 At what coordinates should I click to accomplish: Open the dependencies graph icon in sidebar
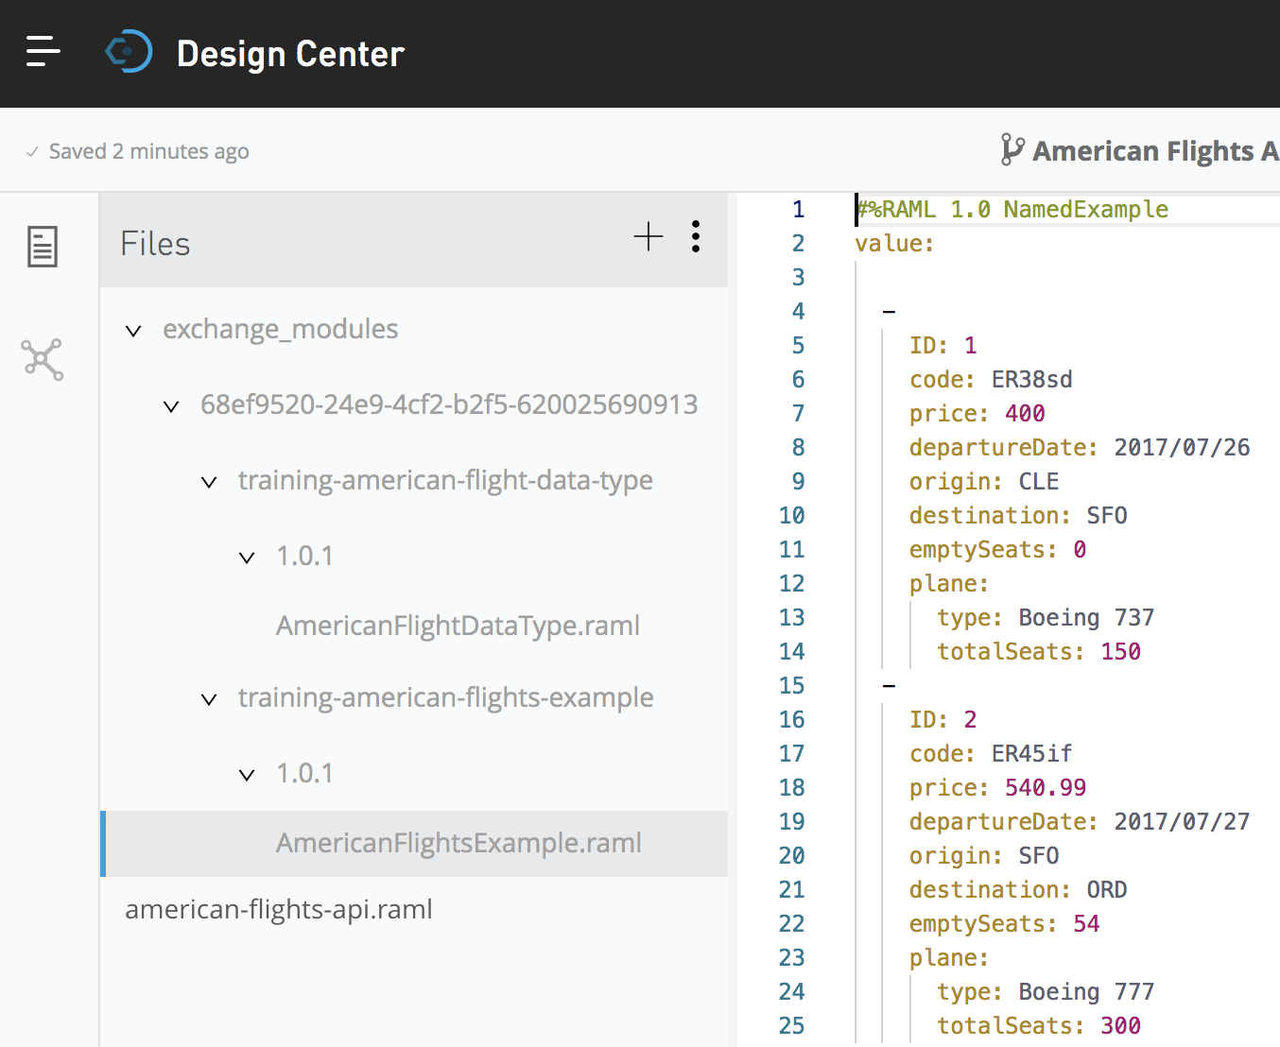tap(43, 360)
